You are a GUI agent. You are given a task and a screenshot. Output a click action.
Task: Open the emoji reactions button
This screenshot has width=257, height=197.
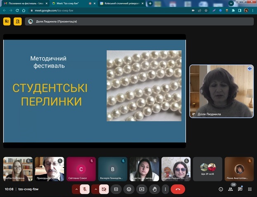(129, 189)
